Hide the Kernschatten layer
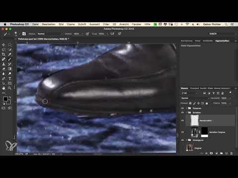238x178 pixels. pos(182,121)
